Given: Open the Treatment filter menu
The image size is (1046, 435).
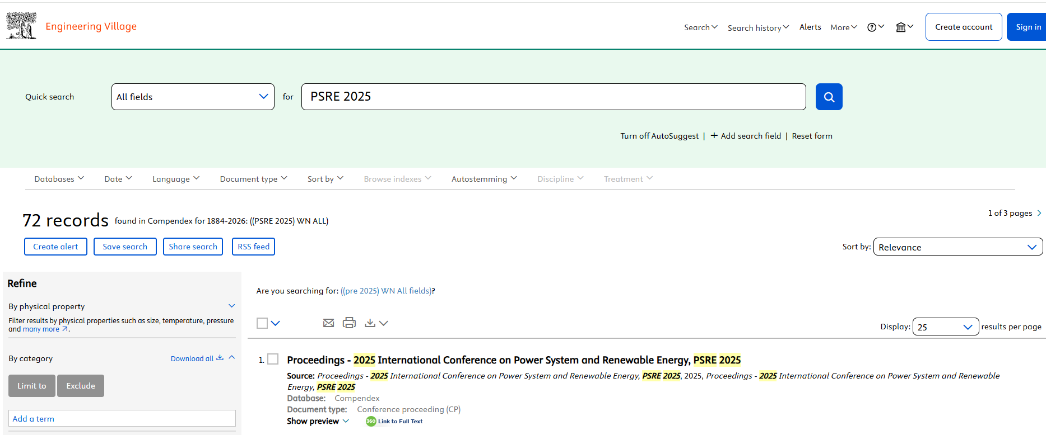Looking at the screenshot, I should 628,179.
